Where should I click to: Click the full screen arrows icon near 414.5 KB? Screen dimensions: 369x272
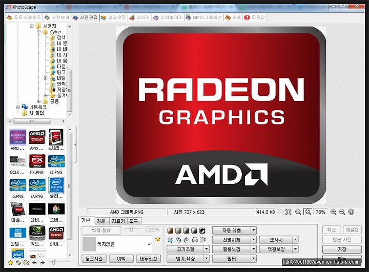coord(288,212)
